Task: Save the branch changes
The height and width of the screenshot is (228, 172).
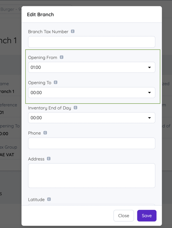Action: pos(147,216)
